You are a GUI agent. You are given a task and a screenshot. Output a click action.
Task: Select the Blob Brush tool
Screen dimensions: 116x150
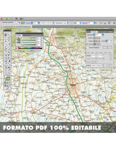(6, 49)
